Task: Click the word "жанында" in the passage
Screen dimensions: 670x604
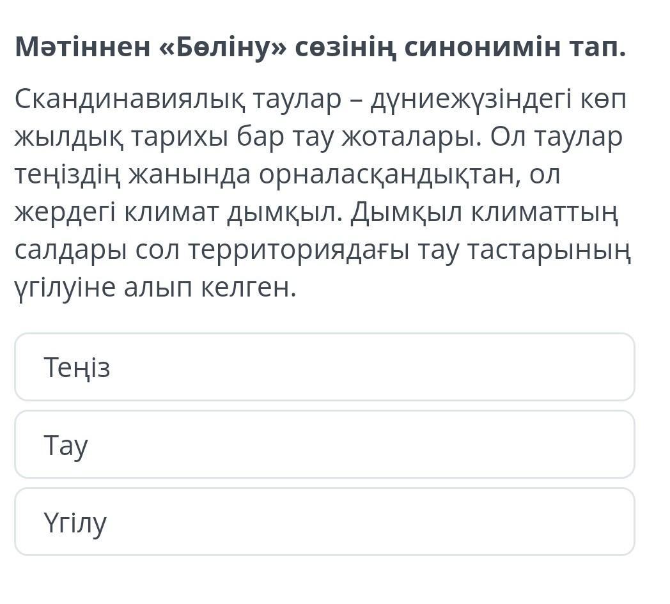Action: click(x=189, y=176)
